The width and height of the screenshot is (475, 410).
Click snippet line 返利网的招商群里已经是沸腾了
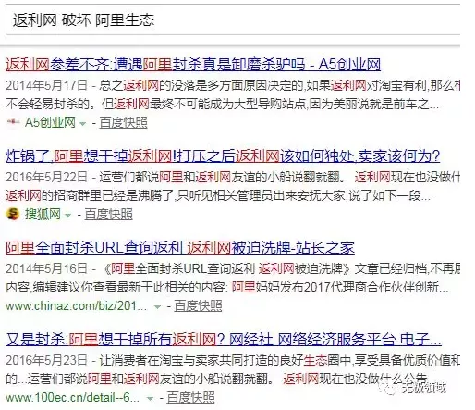[218, 195]
